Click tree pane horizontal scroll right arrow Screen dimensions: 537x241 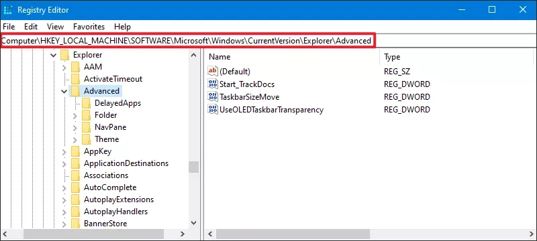pyautogui.click(x=182, y=234)
